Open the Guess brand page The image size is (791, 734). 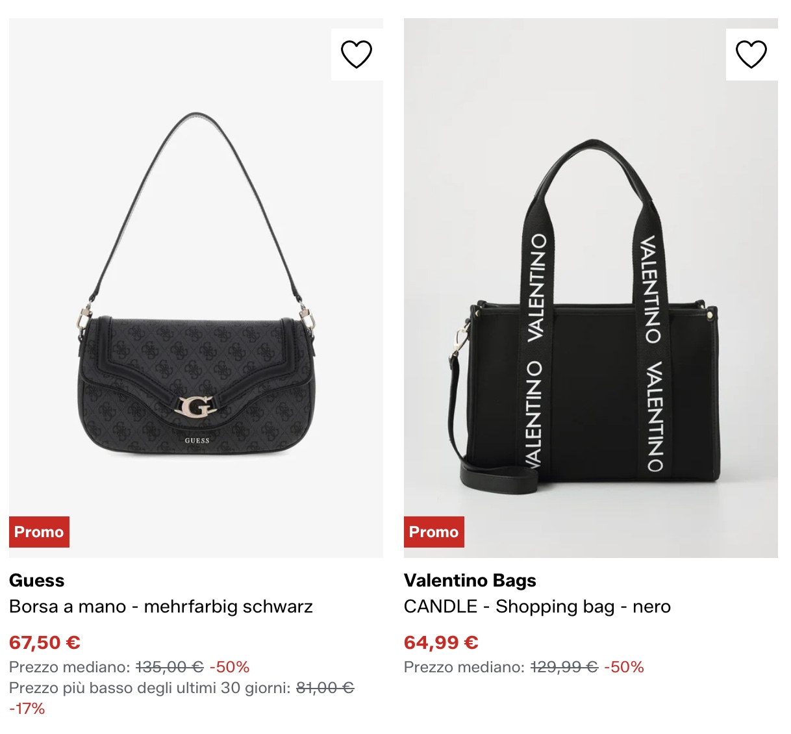point(36,580)
